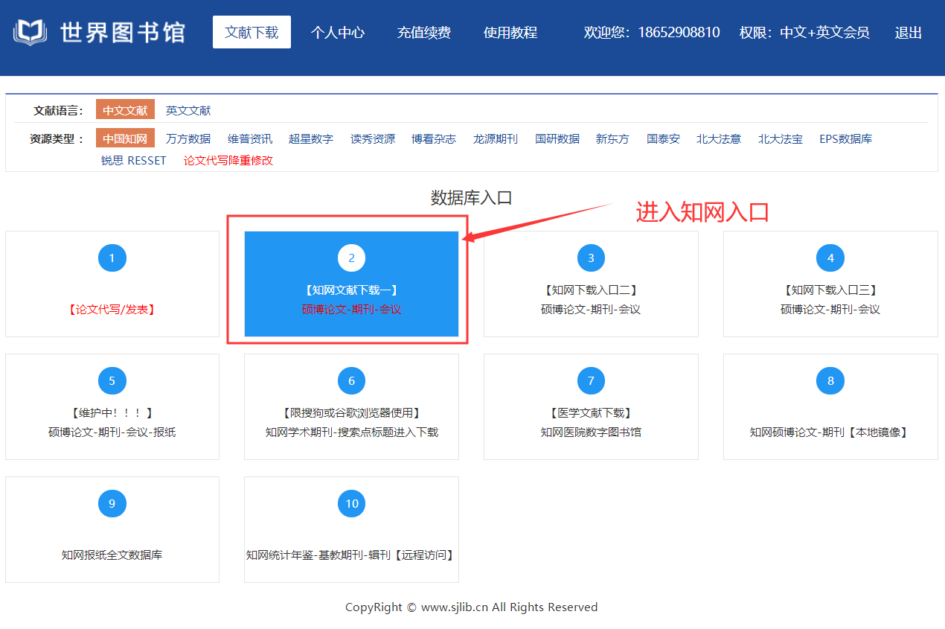Click number 5 circle icon

[x=112, y=381]
